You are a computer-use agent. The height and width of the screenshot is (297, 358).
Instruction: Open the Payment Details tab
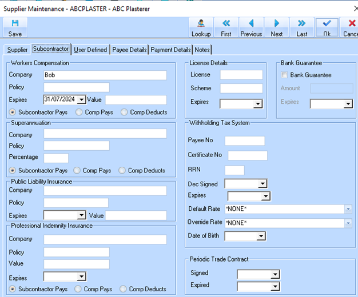(170, 50)
